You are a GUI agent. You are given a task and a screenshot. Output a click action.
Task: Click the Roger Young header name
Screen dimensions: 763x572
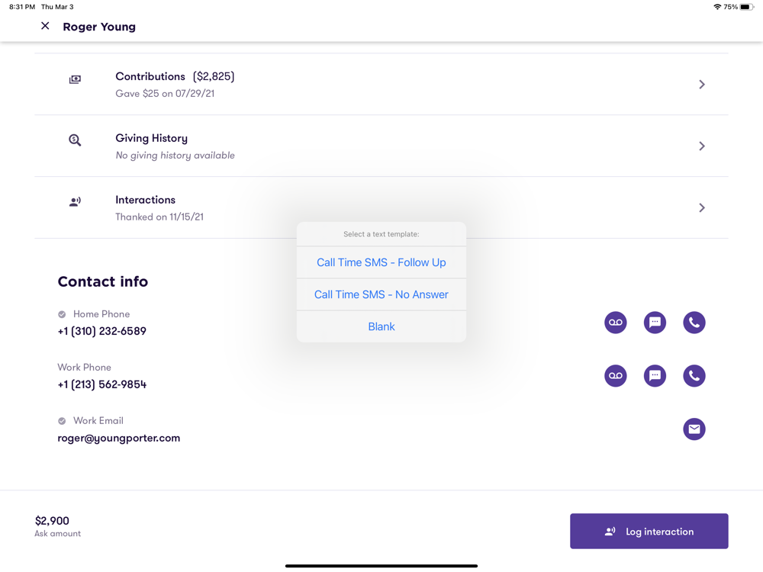(99, 27)
